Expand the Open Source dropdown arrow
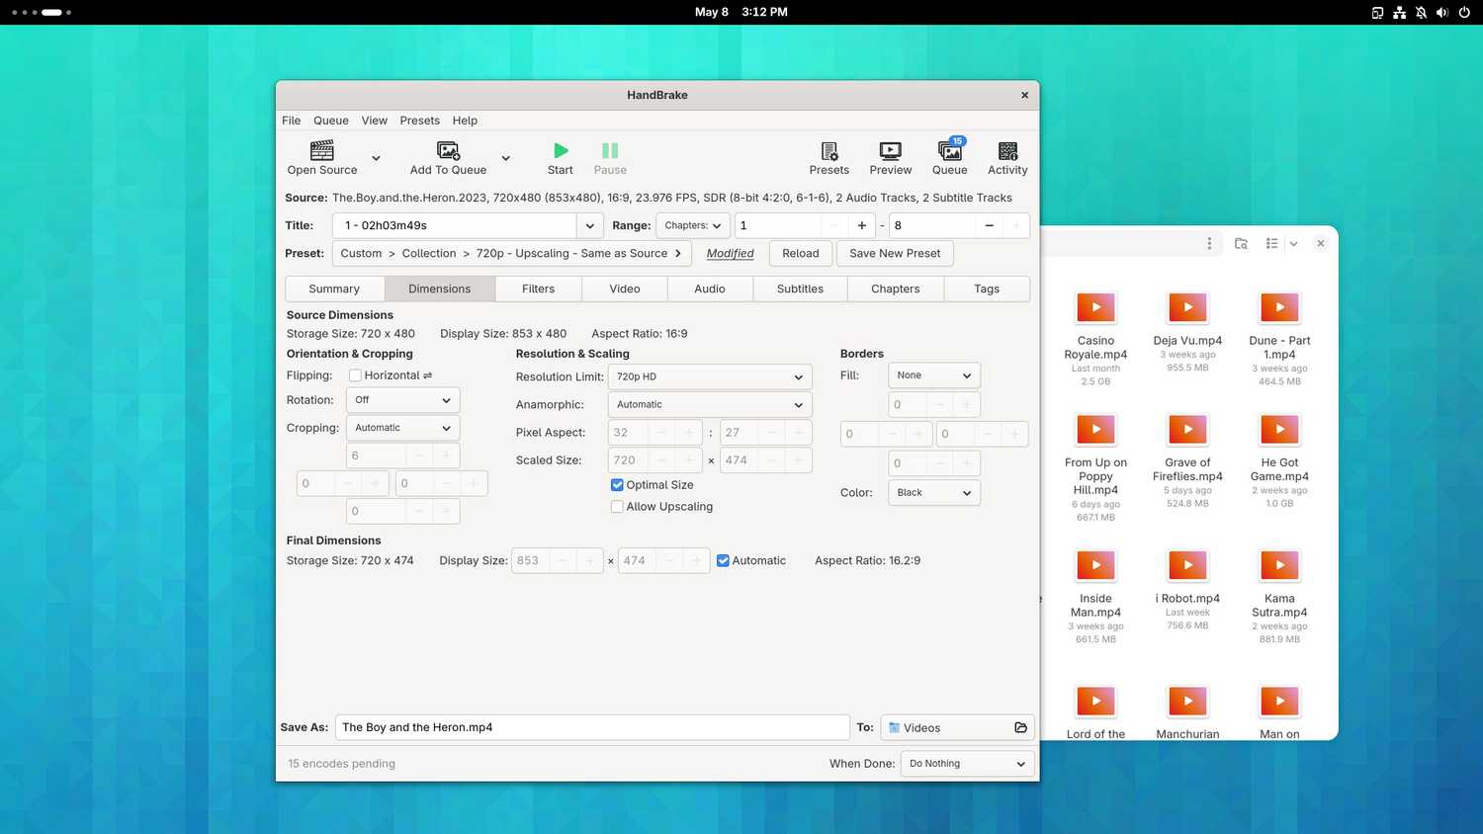Screen dimensions: 1483x834 pos(376,158)
